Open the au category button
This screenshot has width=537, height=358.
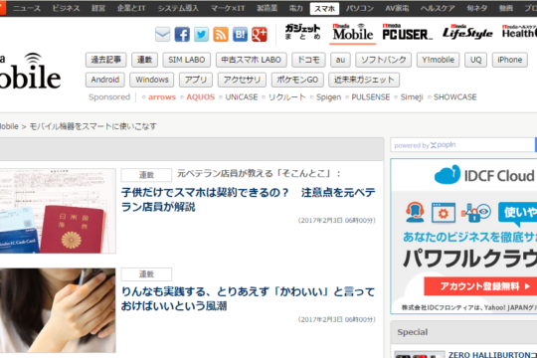[340, 60]
